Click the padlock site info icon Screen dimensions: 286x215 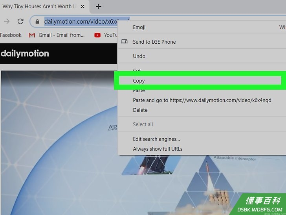click(x=37, y=22)
